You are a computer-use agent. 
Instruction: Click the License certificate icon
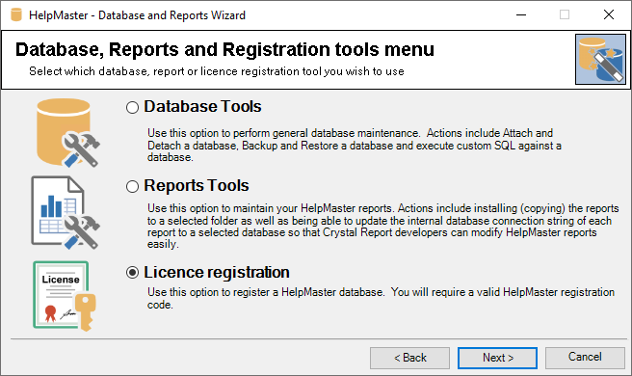coord(65,296)
